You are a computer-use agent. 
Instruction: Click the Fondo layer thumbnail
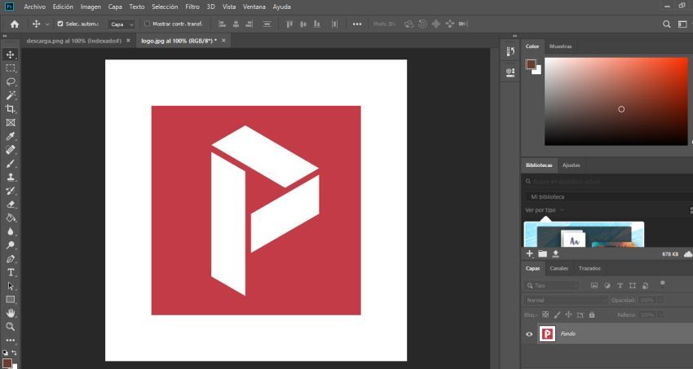pyautogui.click(x=548, y=334)
